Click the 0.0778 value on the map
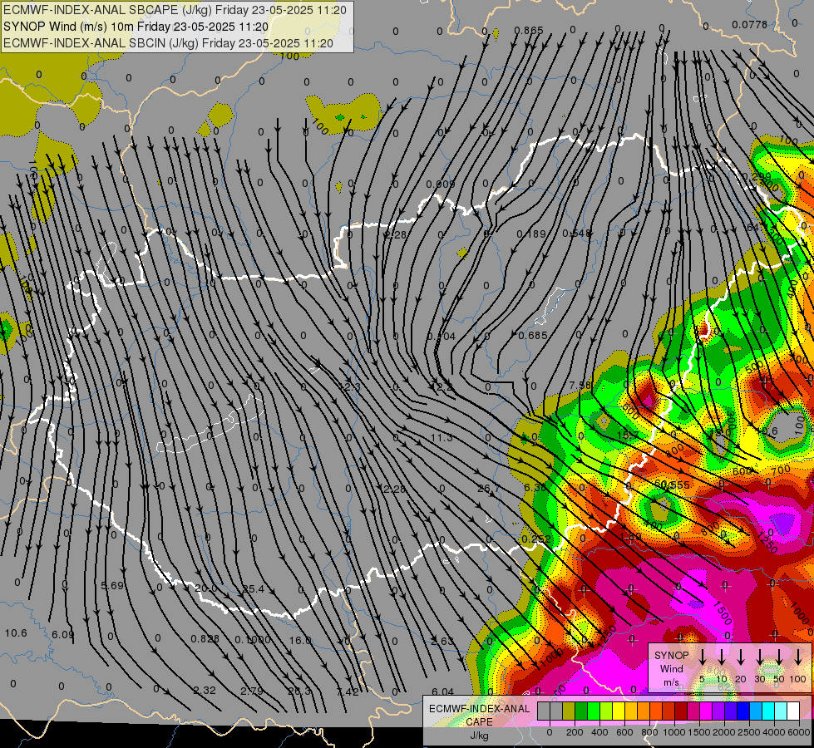814x748 pixels. 749,24
